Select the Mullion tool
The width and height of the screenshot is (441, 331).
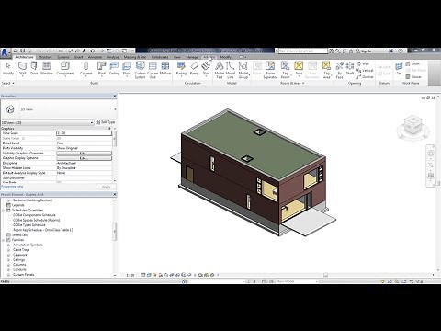[x=165, y=68]
